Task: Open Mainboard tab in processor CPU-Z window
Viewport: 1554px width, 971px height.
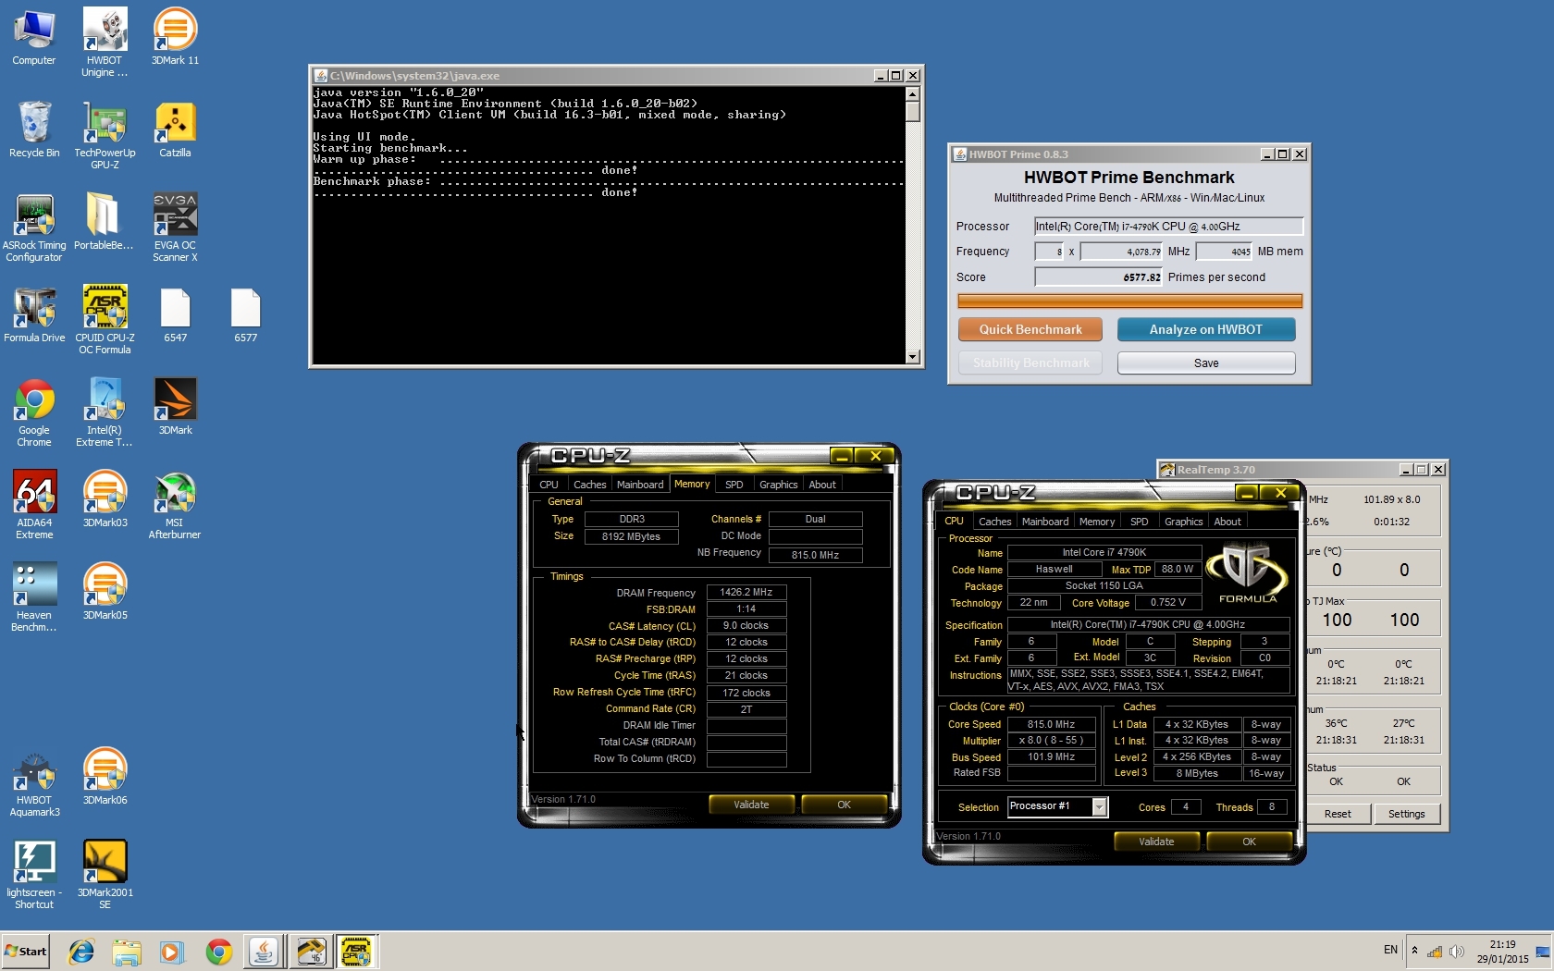Action: pyautogui.click(x=1045, y=522)
